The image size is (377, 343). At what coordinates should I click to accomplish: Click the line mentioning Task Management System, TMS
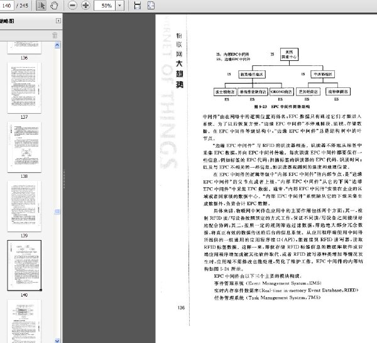267,298
